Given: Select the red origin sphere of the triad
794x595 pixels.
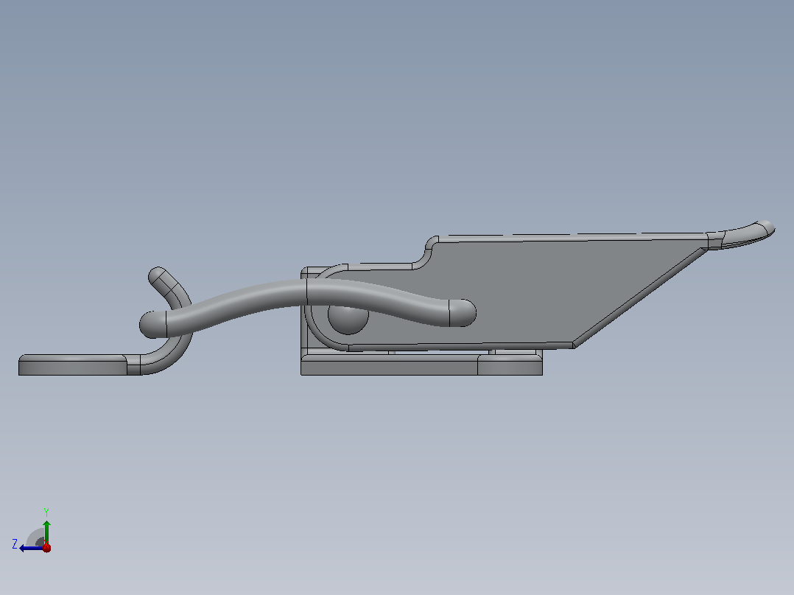Looking at the screenshot, I should click(46, 547).
